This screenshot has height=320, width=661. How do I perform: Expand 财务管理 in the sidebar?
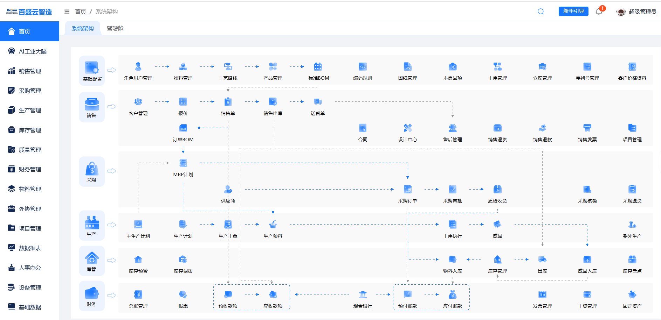click(x=30, y=169)
